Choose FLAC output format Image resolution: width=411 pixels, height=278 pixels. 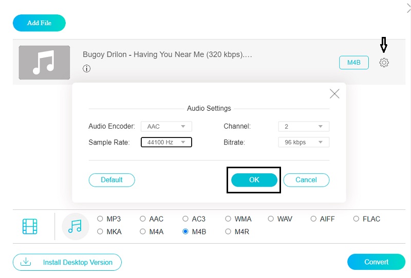(356, 219)
